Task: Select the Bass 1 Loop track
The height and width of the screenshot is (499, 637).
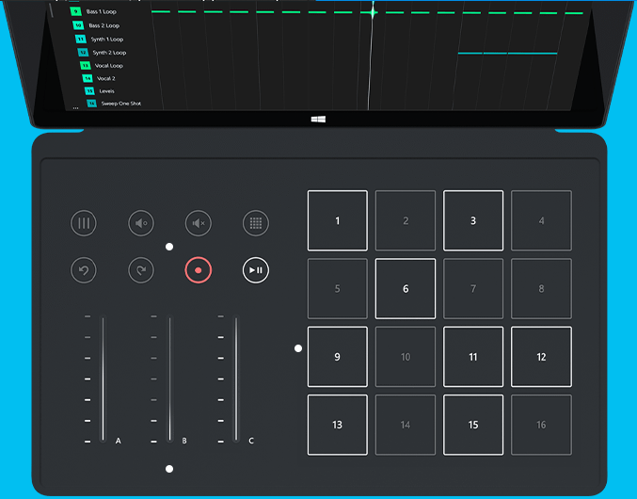Action: pos(104,11)
